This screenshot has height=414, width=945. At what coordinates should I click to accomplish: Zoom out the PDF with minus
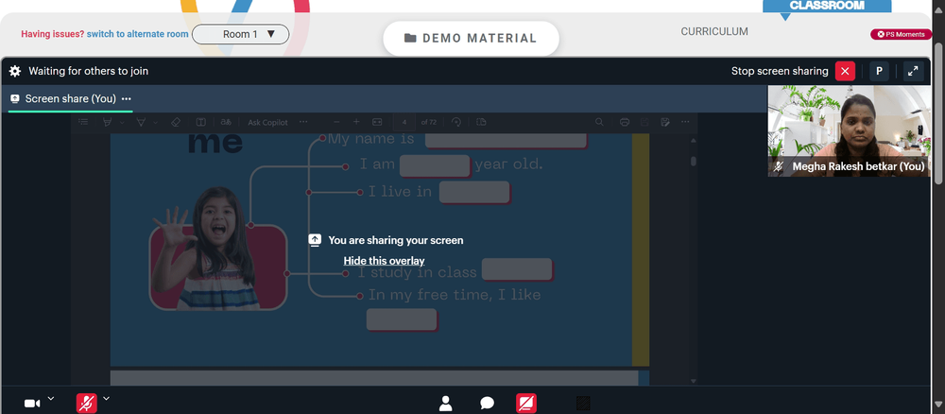[336, 122]
